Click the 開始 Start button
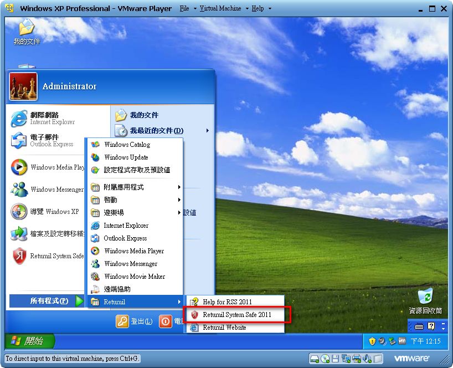Viewport: 453px width, 368px height. point(29,341)
